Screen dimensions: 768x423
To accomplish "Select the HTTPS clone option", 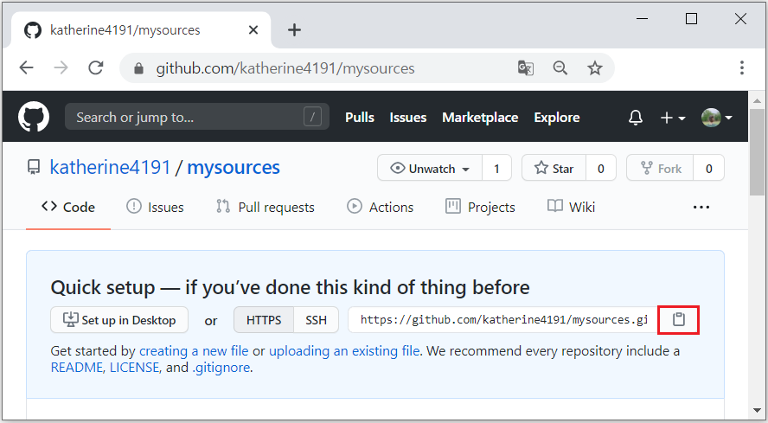I will (264, 319).
